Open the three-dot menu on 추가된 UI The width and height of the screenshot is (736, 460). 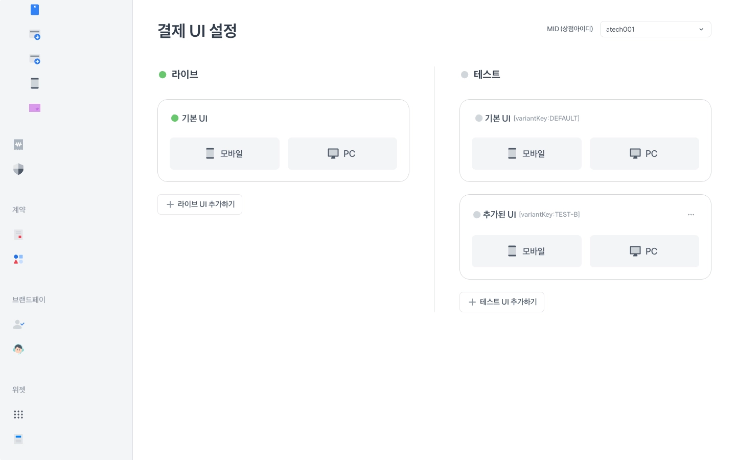coord(691,215)
